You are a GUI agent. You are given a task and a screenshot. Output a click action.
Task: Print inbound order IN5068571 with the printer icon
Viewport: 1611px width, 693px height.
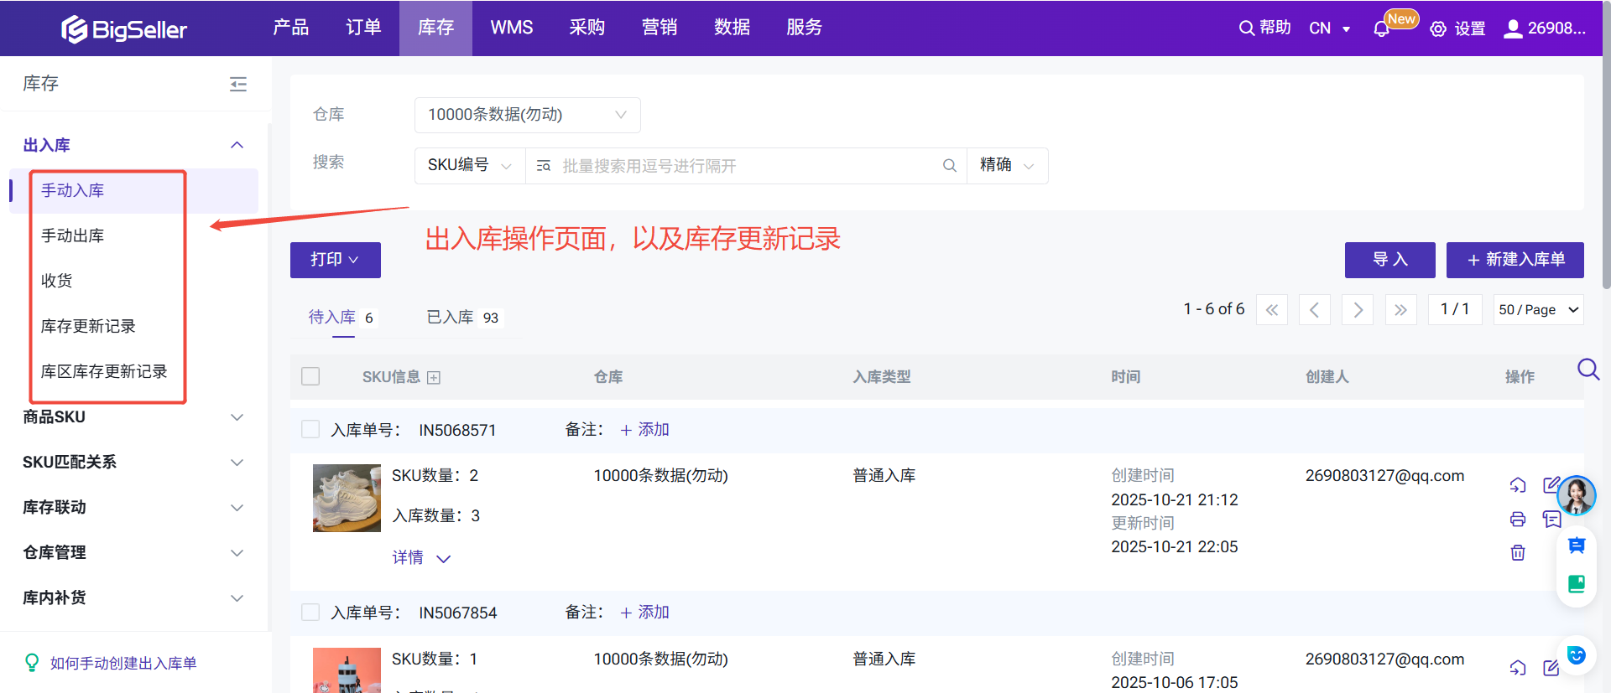(1518, 520)
